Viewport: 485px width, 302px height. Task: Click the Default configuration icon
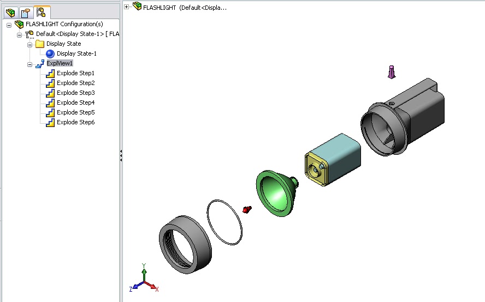(x=29, y=34)
